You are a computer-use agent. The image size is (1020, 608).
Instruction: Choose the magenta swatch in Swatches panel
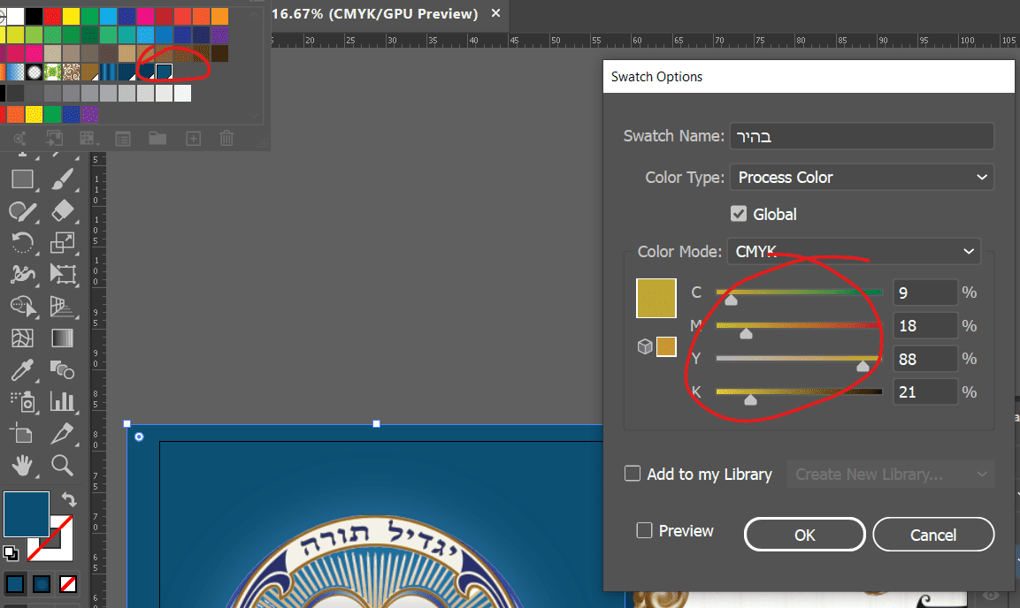click(145, 16)
